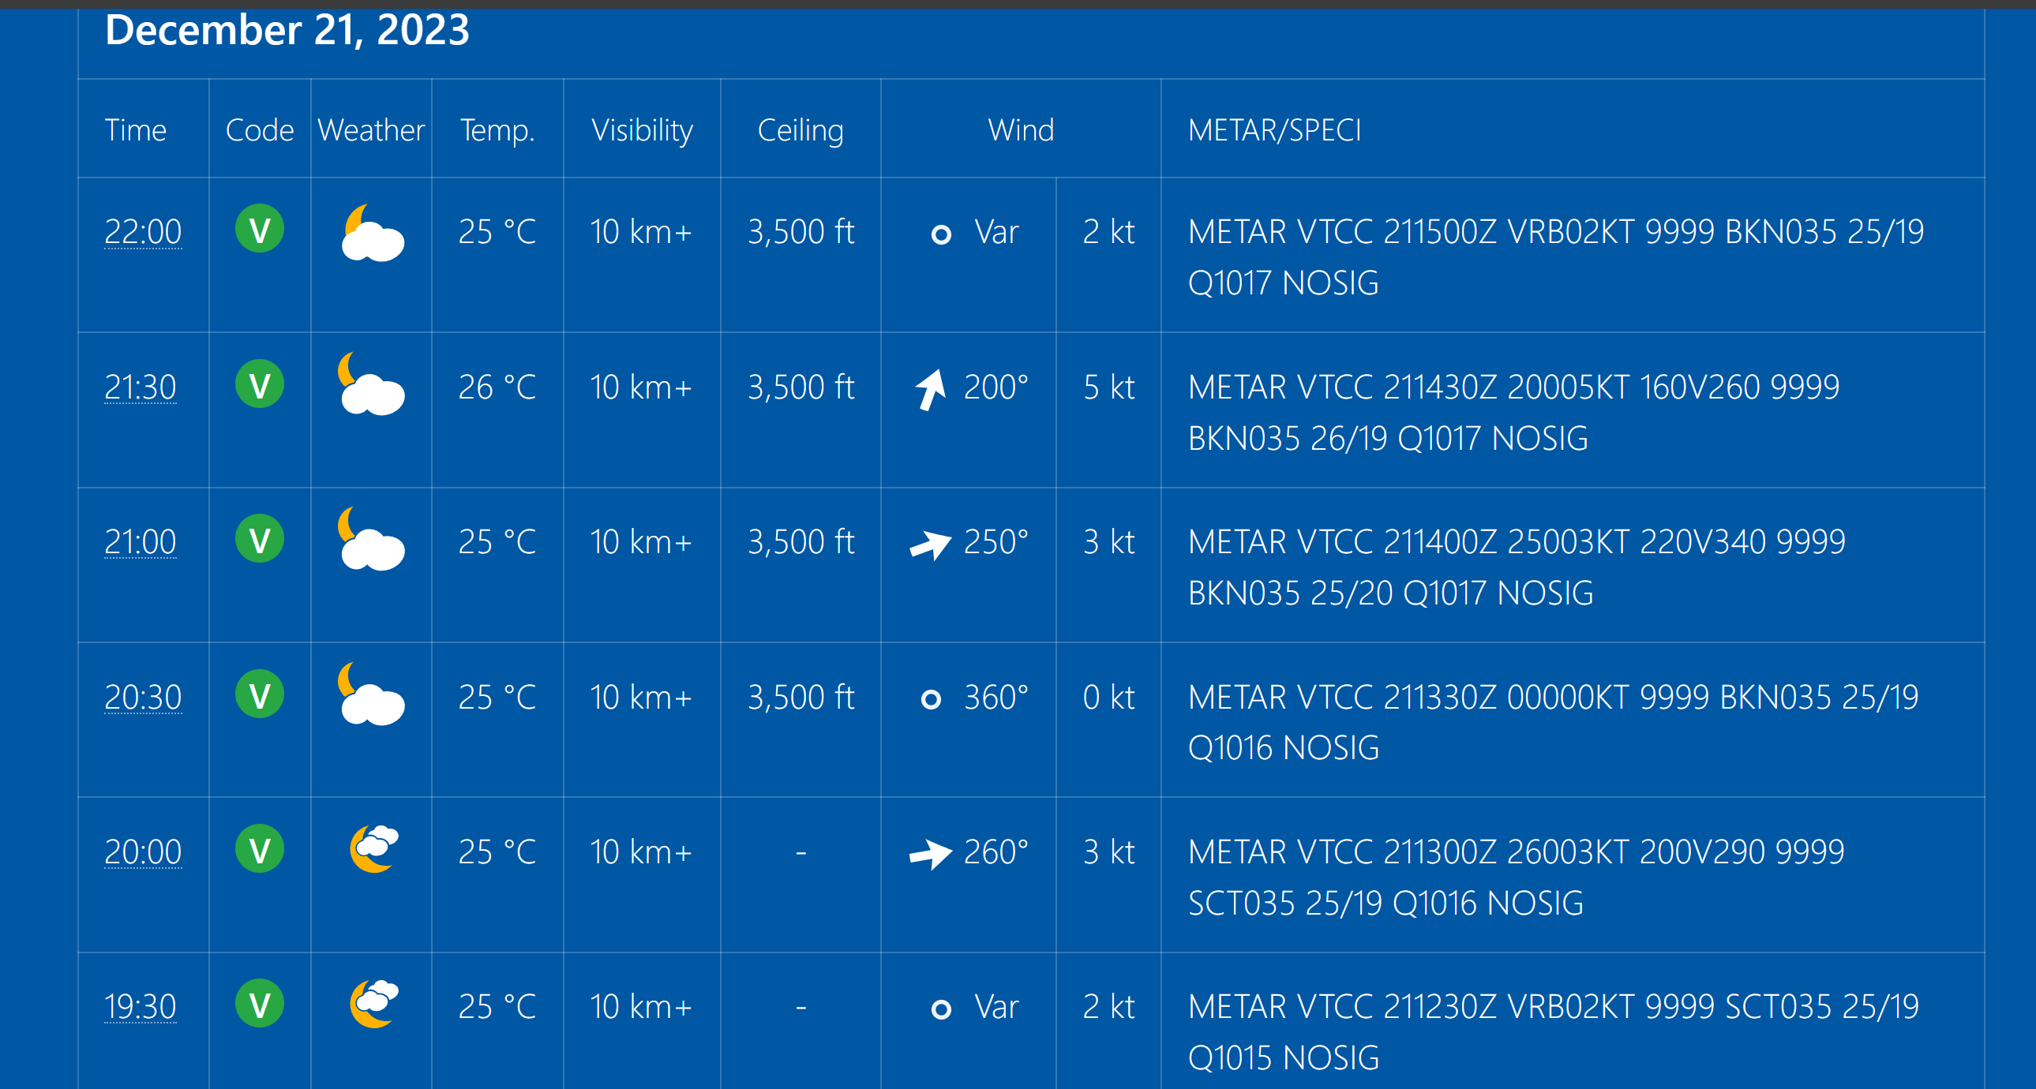
Task: Click the green V code icon at 21:30
Action: click(259, 385)
